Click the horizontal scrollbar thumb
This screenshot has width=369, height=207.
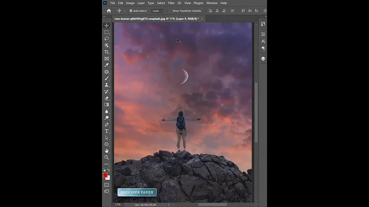(x=212, y=204)
